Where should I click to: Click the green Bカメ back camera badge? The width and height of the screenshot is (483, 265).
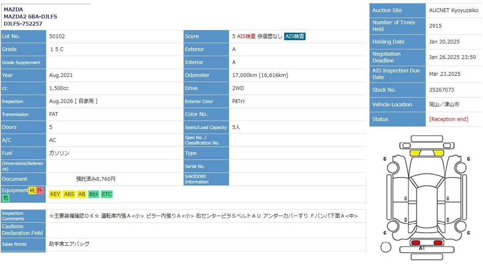pos(94,194)
